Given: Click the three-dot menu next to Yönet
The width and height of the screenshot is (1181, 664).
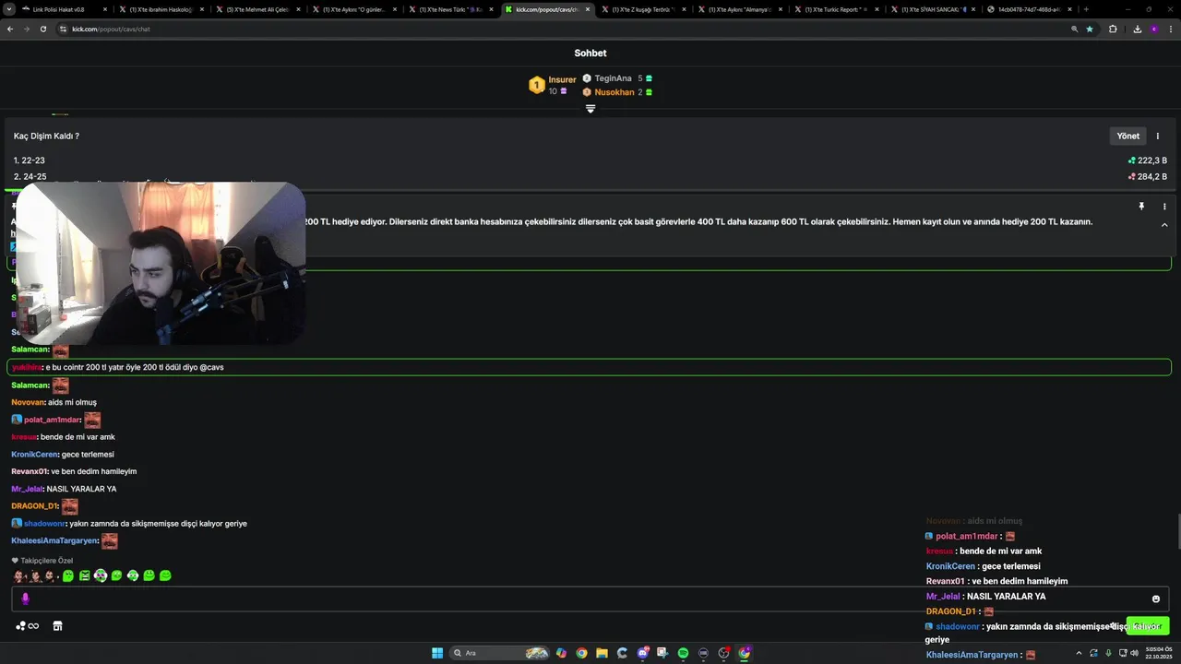Looking at the screenshot, I should 1158,136.
